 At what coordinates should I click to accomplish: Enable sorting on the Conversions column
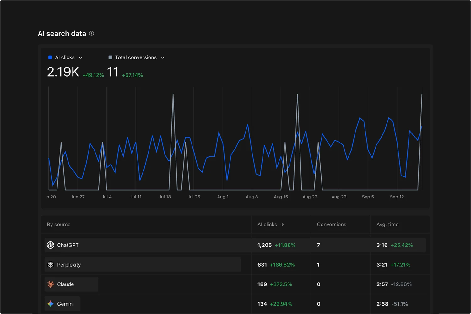click(x=331, y=224)
